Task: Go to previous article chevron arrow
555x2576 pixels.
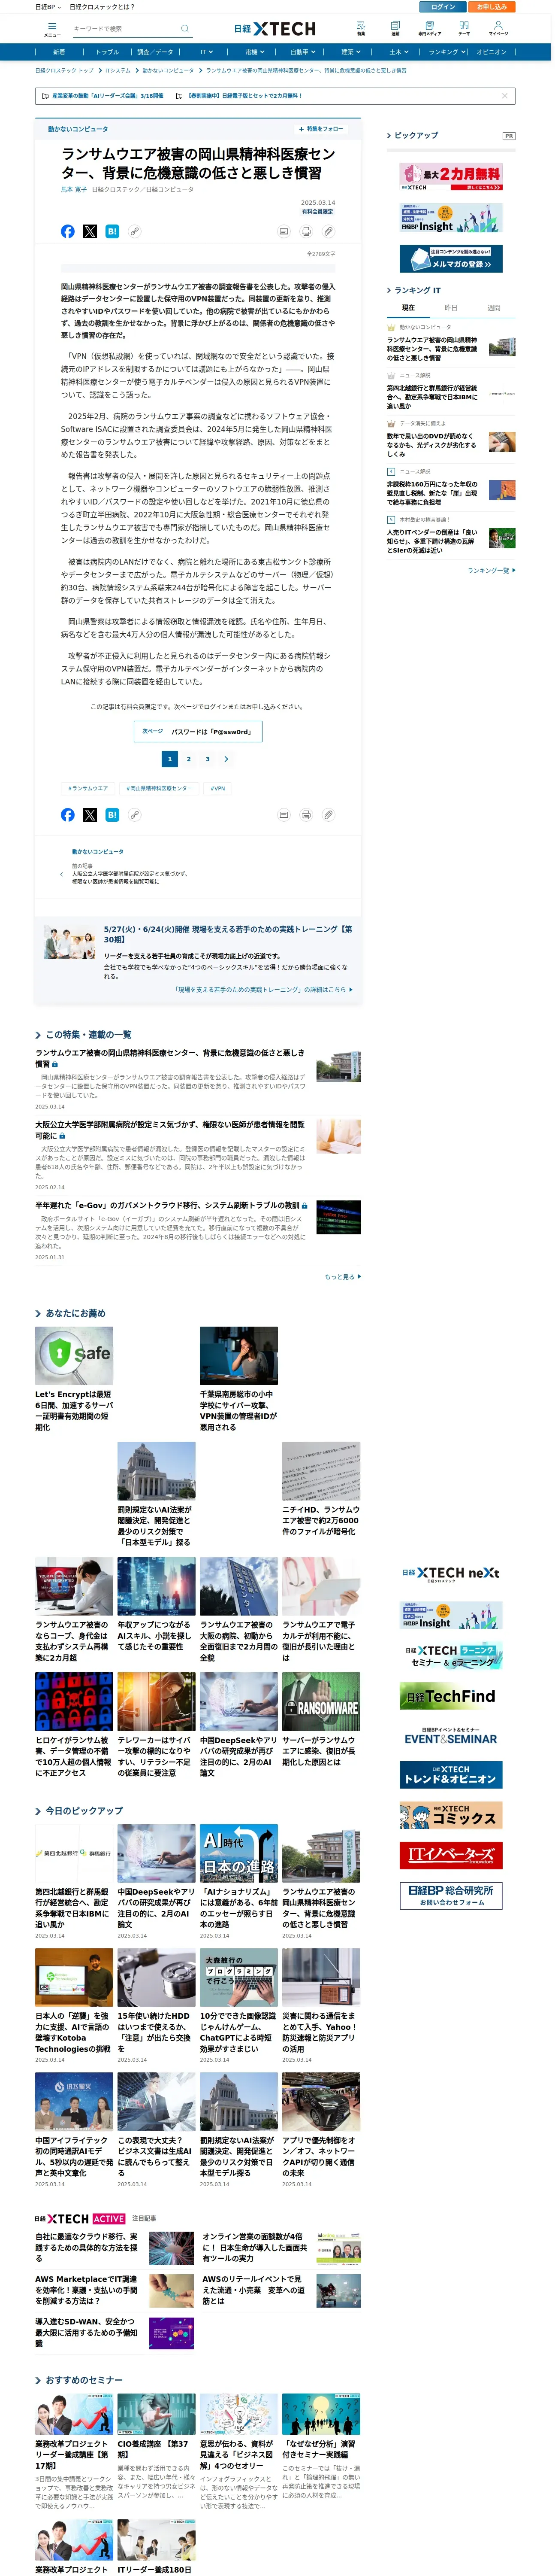Action: point(62,874)
